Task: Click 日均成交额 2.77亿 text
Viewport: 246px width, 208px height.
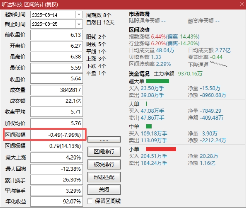Action: [x=209, y=50]
